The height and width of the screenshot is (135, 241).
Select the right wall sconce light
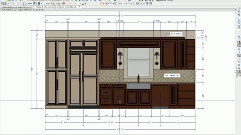(157, 58)
